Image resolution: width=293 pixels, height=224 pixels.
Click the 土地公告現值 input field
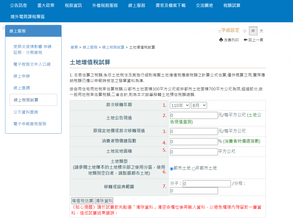pyautogui.click(x=194, y=115)
